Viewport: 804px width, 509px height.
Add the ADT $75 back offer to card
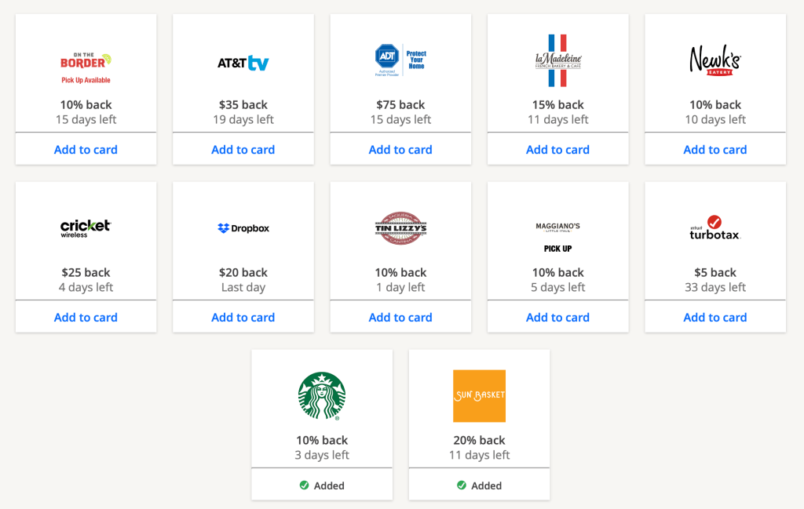tap(400, 150)
